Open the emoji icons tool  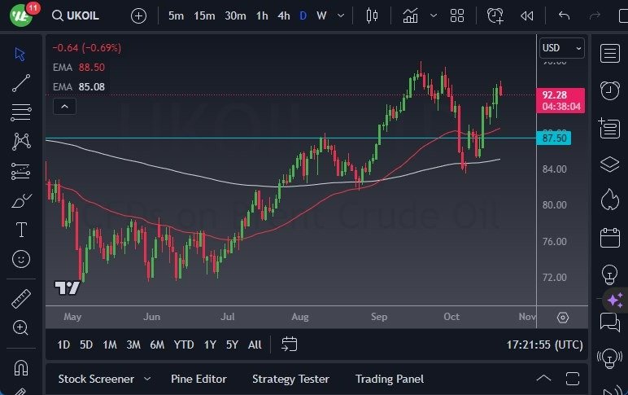(21, 259)
